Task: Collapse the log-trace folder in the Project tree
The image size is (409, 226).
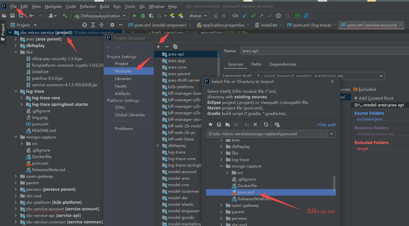Action: tap(16, 91)
